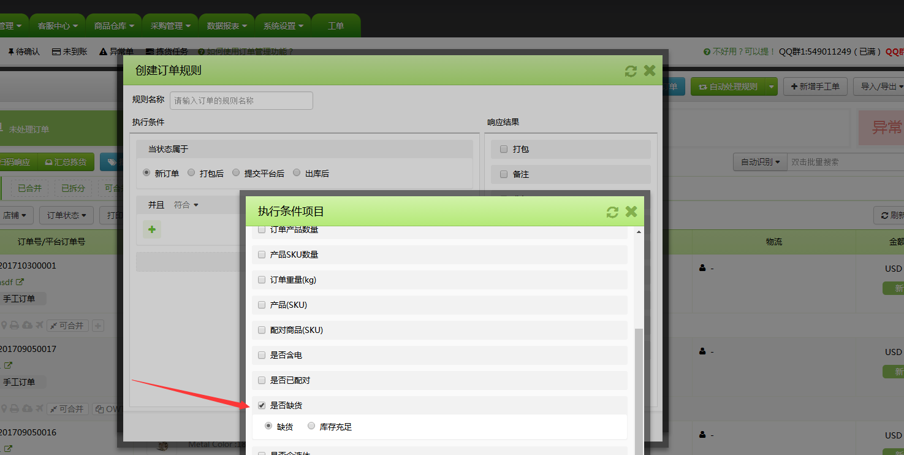Click the question mark help icon near 不好用
The image size is (904, 455).
coord(707,52)
